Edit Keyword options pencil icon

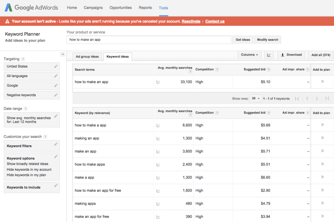click(56, 156)
